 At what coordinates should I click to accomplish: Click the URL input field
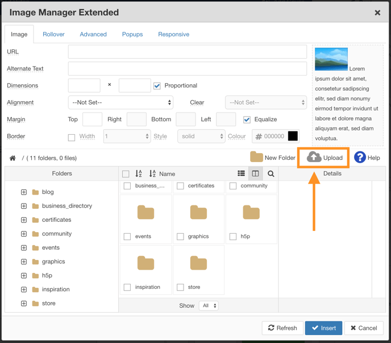coord(187,52)
